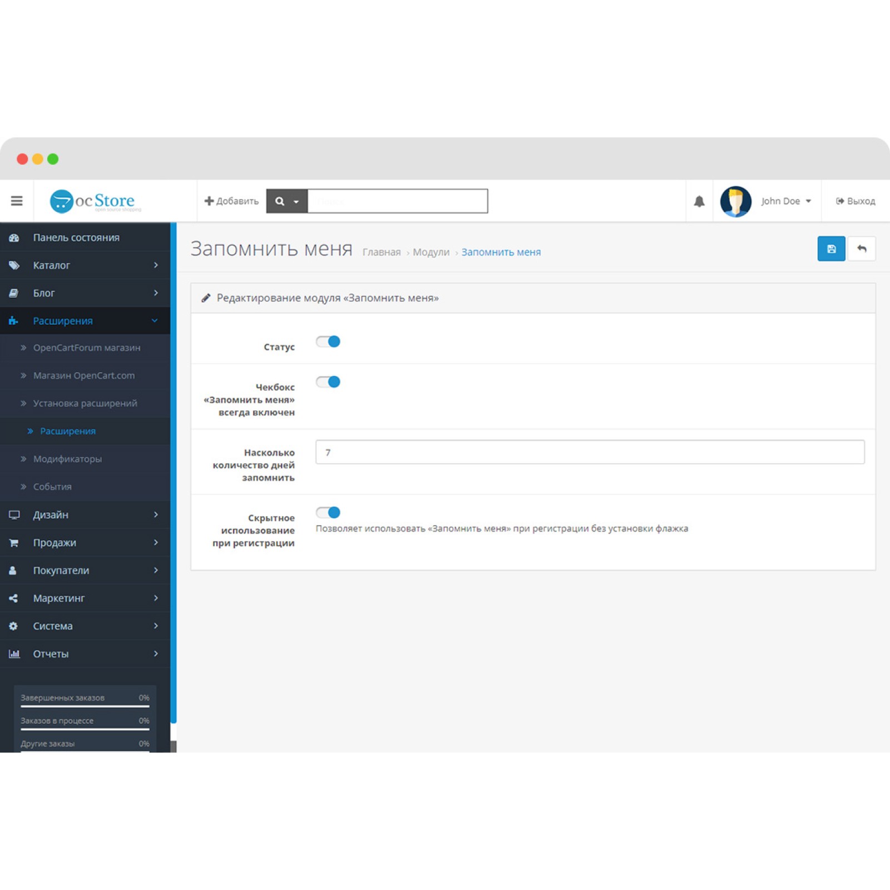The height and width of the screenshot is (890, 890).
Task: Open OpenCartForum магазин submenu item
Action: pyautogui.click(x=85, y=348)
